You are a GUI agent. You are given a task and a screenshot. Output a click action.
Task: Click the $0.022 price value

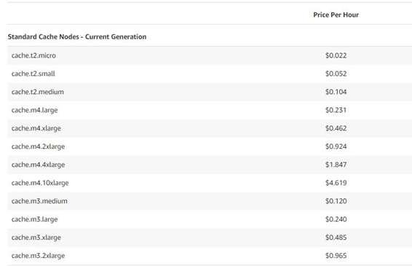[x=336, y=55]
